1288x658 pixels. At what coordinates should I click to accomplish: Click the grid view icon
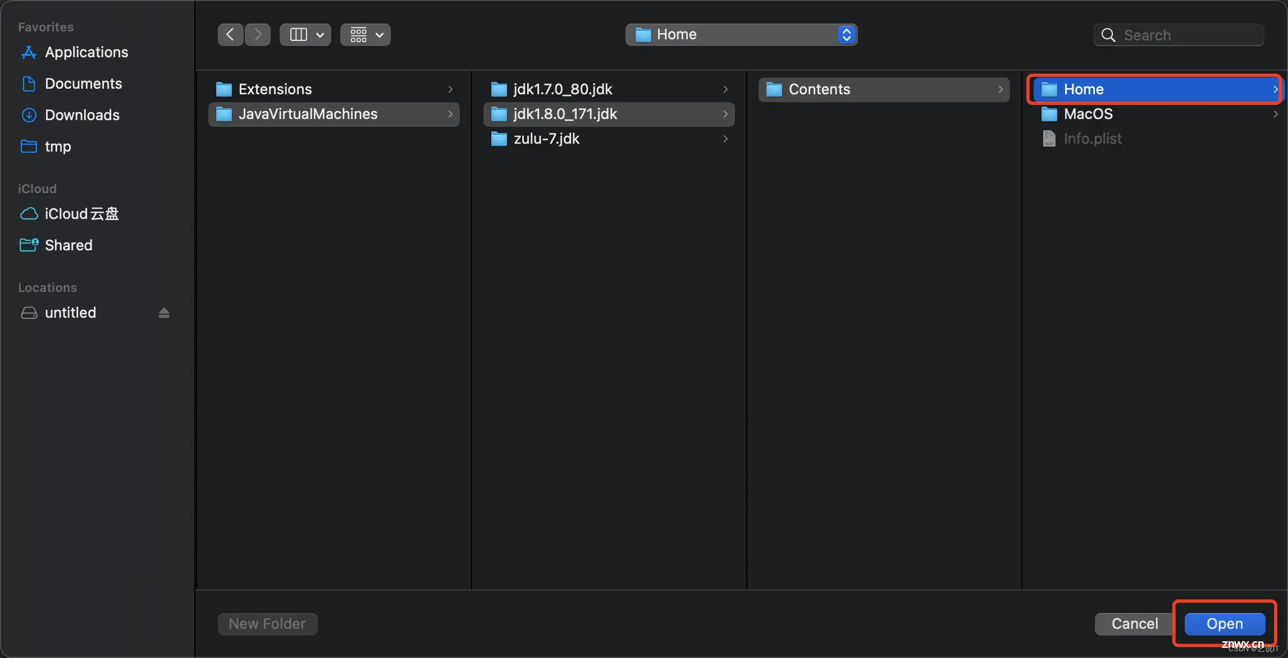(358, 34)
